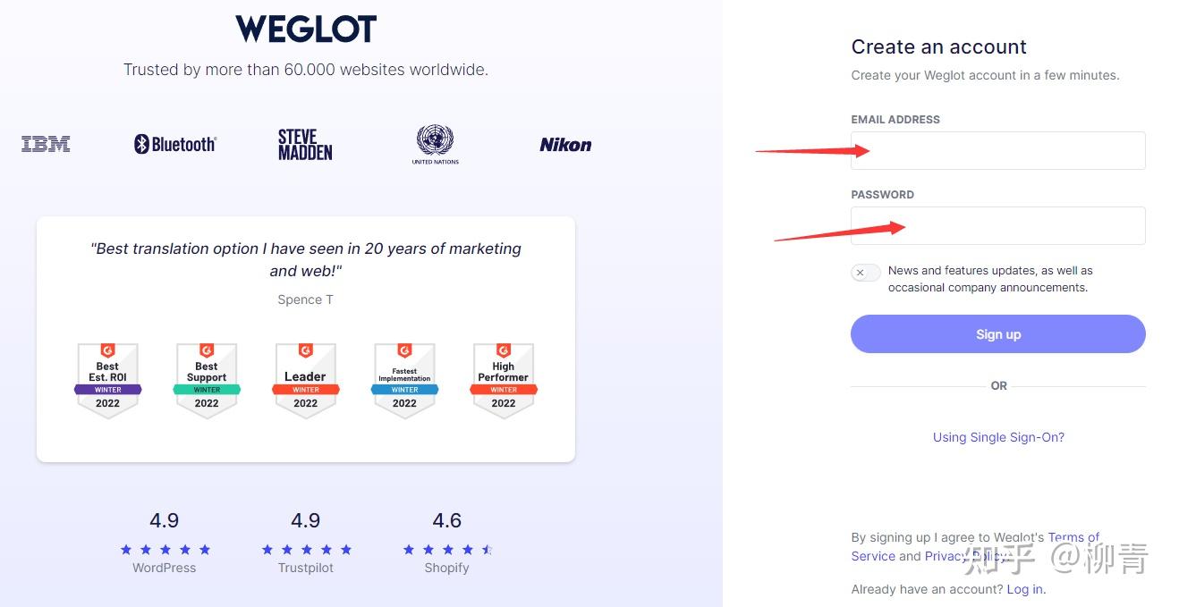Click the Best Est. ROI Winter 2022 badge
The height and width of the screenshot is (607, 1179).
[107, 381]
